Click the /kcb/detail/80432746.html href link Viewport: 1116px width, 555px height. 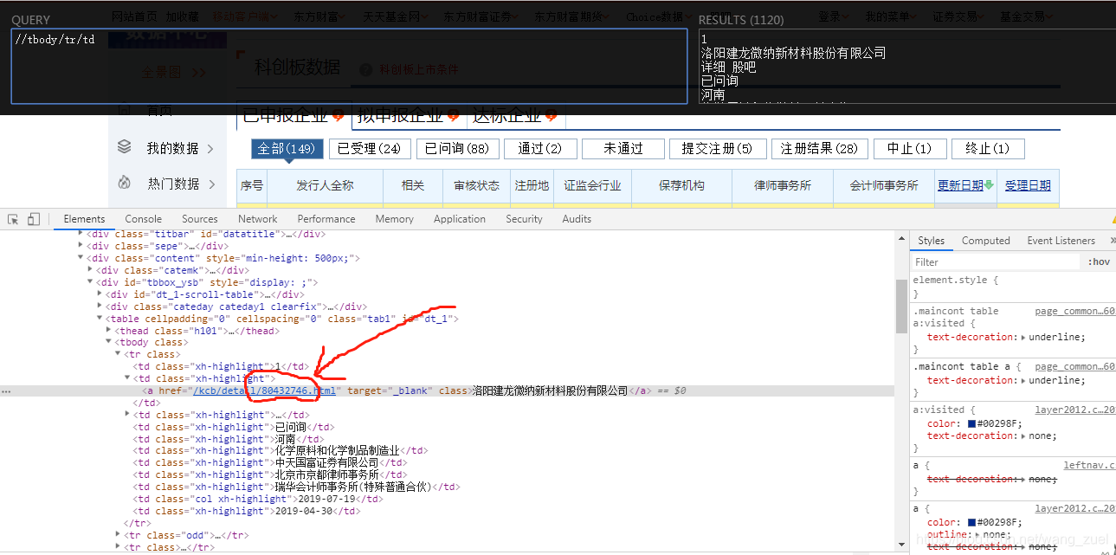(x=264, y=391)
